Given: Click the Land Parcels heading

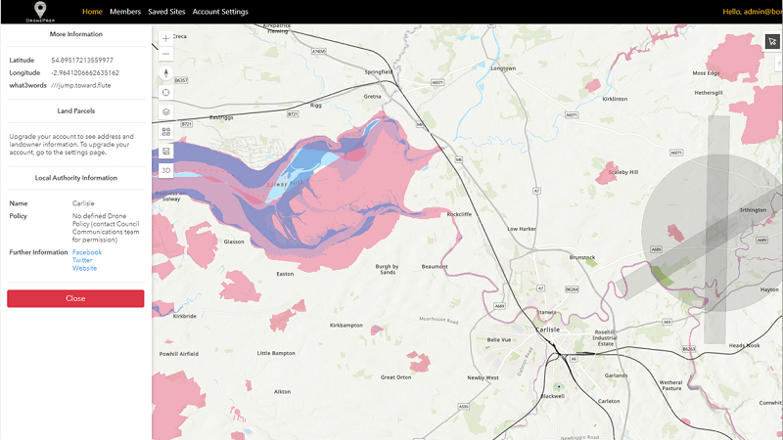Looking at the screenshot, I should click(x=76, y=110).
